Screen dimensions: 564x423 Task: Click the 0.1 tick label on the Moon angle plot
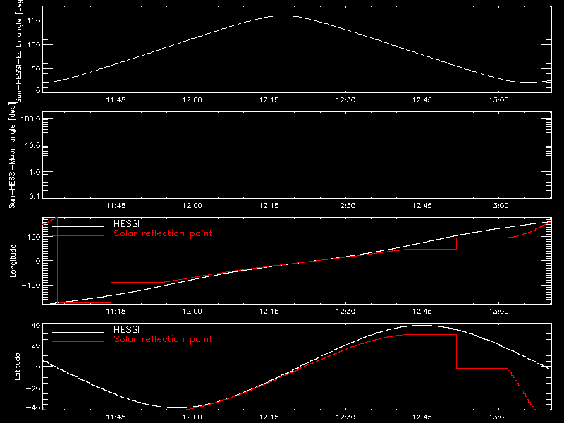point(35,196)
